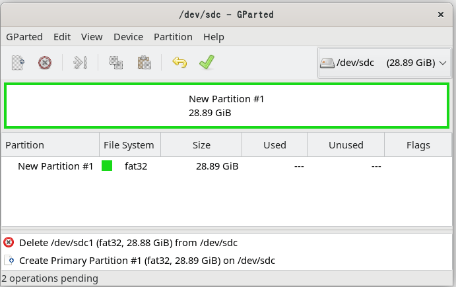Image resolution: width=456 pixels, height=287 pixels.
Task: Expand the Partition menu
Action: coord(173,37)
